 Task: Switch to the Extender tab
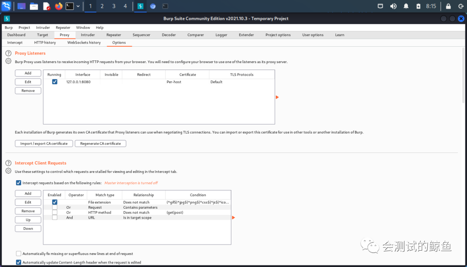[x=246, y=35]
